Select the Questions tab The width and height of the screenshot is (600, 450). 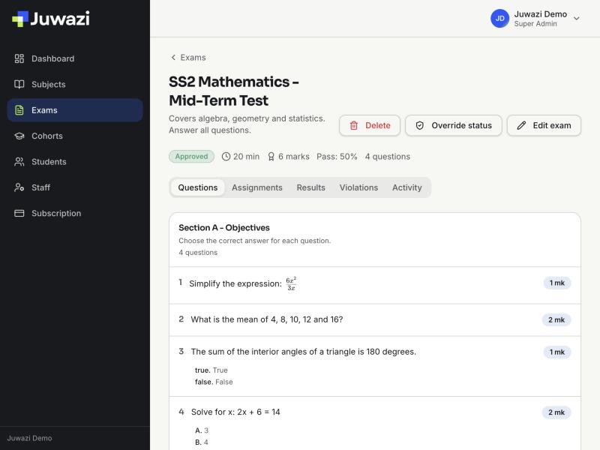tap(198, 187)
